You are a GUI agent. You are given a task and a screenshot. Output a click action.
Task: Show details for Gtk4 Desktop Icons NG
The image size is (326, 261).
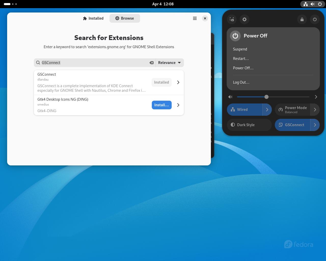pos(178,105)
